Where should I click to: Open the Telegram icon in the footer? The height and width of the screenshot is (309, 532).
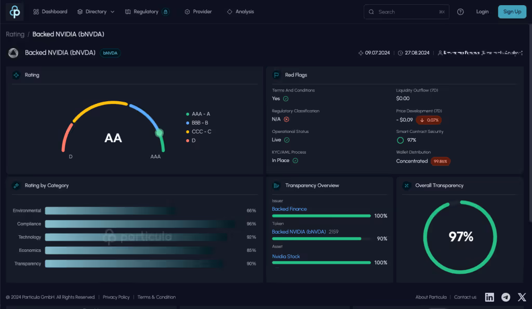505,297
